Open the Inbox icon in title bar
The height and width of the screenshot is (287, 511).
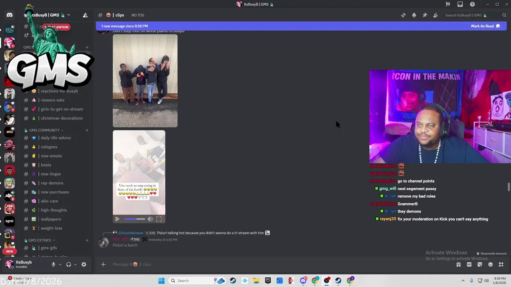pyautogui.click(x=460, y=4)
